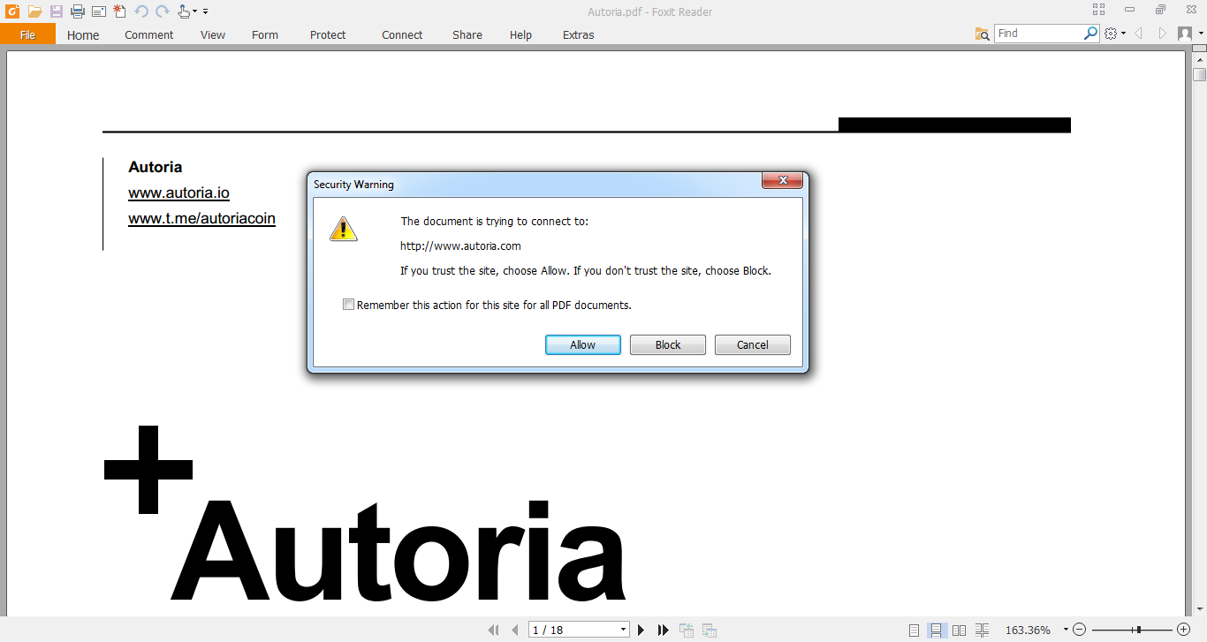1207x642 pixels.
Task: Open the advanced folder search icon
Action: [982, 34]
